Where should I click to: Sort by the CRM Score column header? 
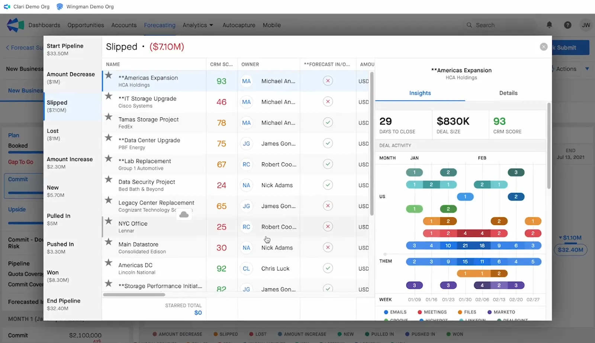coord(221,64)
